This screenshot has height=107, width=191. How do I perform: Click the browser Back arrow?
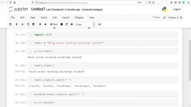[x=3, y=3]
